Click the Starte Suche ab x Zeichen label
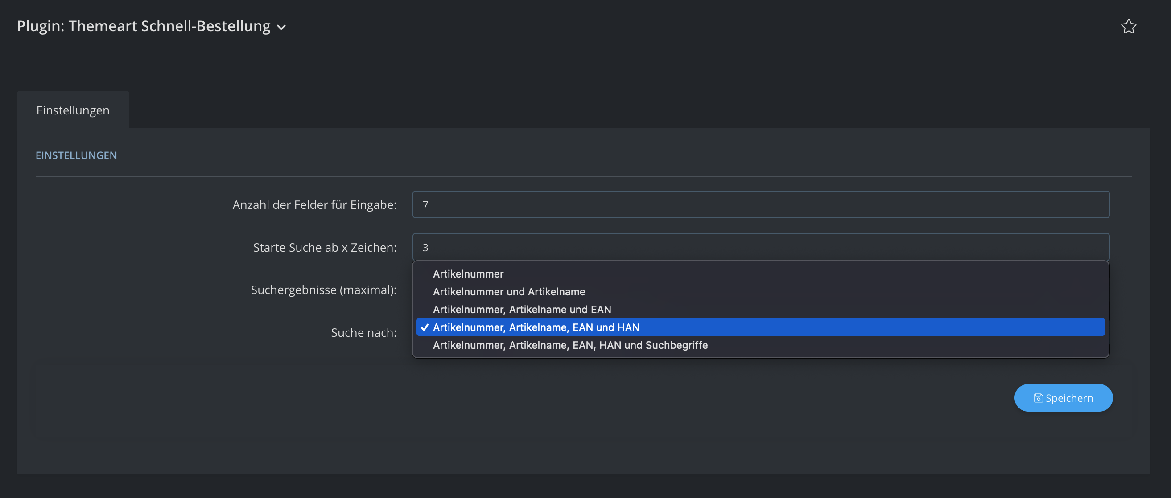This screenshot has height=498, width=1171. tap(325, 247)
